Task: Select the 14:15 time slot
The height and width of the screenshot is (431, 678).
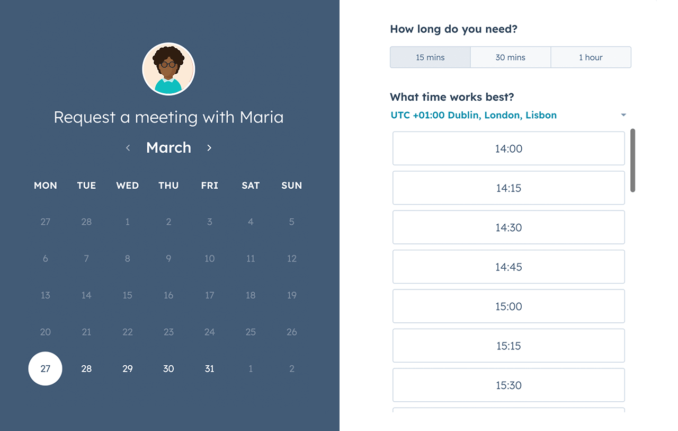Action: pyautogui.click(x=508, y=188)
